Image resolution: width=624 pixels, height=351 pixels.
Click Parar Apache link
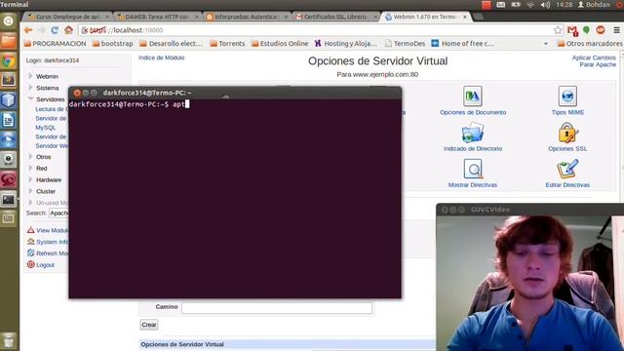click(x=598, y=64)
